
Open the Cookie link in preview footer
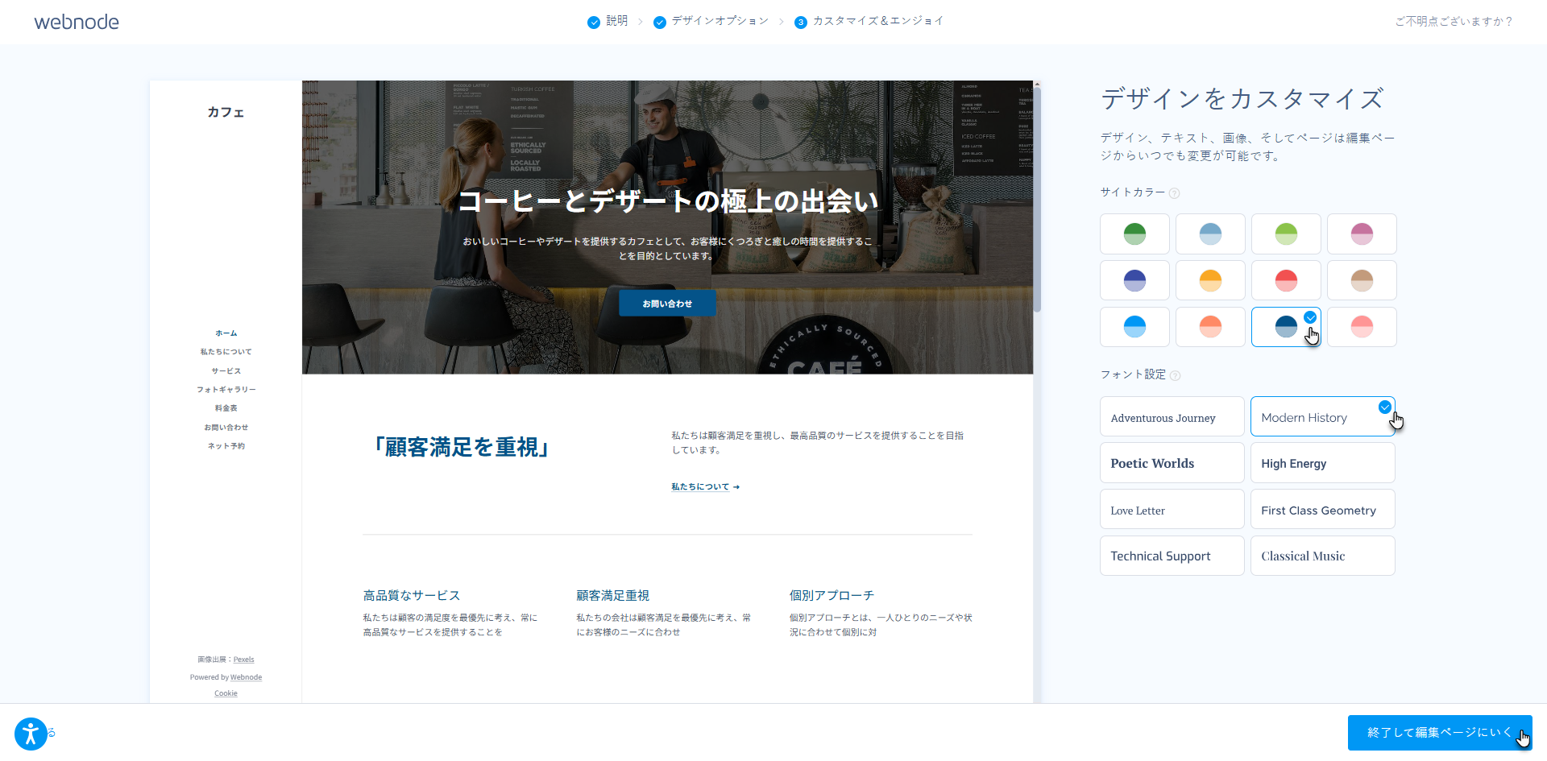(226, 693)
